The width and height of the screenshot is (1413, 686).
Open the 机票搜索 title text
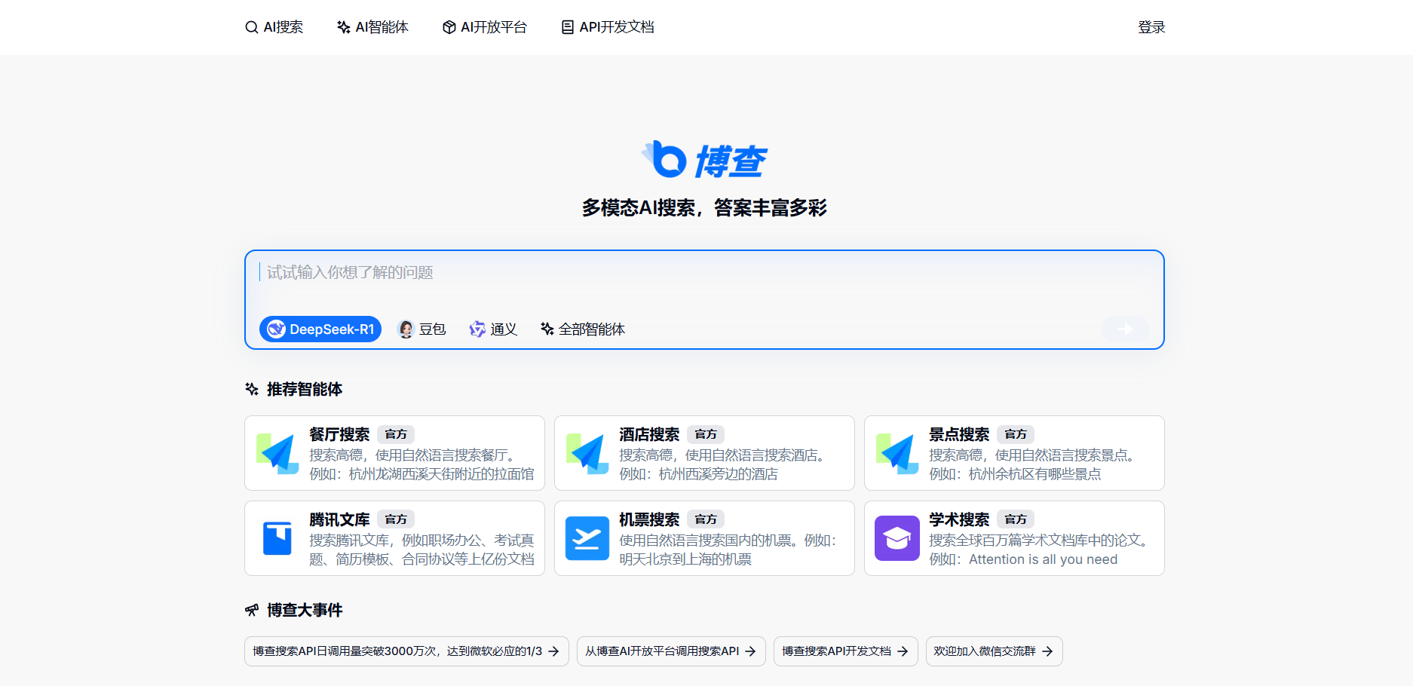[x=649, y=519]
